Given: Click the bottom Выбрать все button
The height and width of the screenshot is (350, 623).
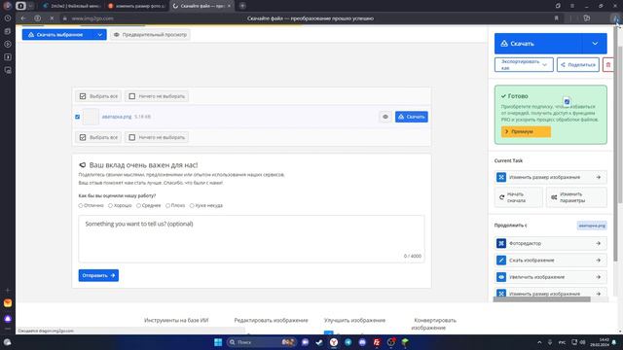Looking at the screenshot, I should [x=98, y=137].
